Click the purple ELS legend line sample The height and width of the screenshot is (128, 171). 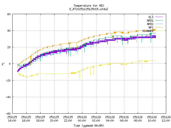point(159,17)
